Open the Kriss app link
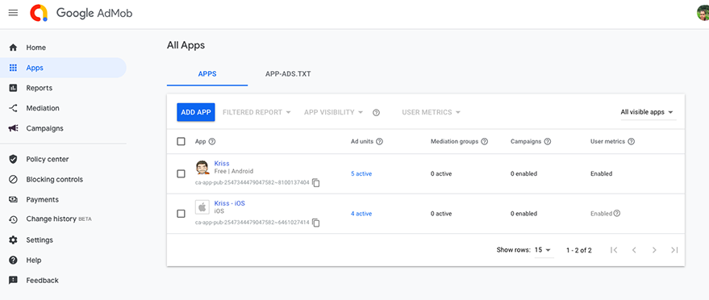 click(x=222, y=164)
